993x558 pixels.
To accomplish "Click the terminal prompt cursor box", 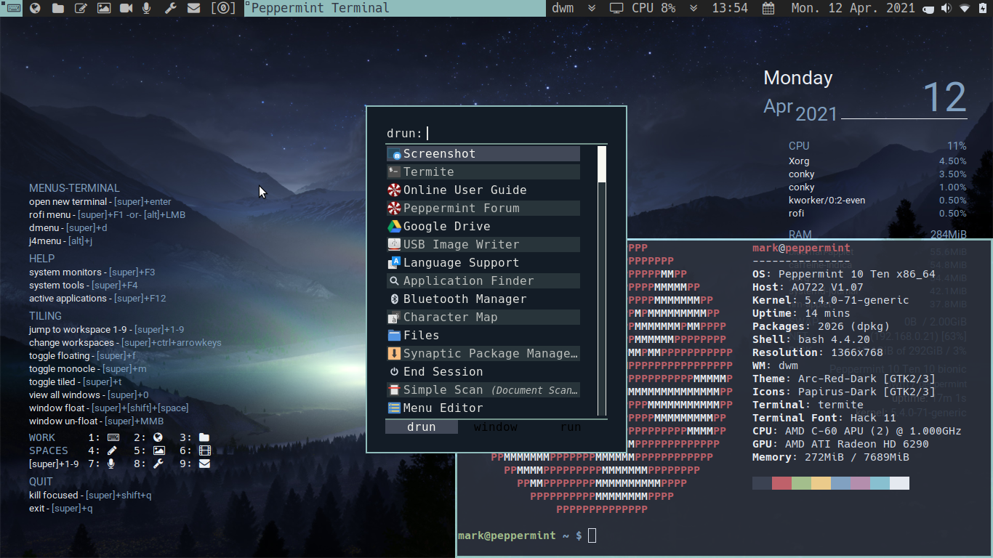I will [592, 535].
